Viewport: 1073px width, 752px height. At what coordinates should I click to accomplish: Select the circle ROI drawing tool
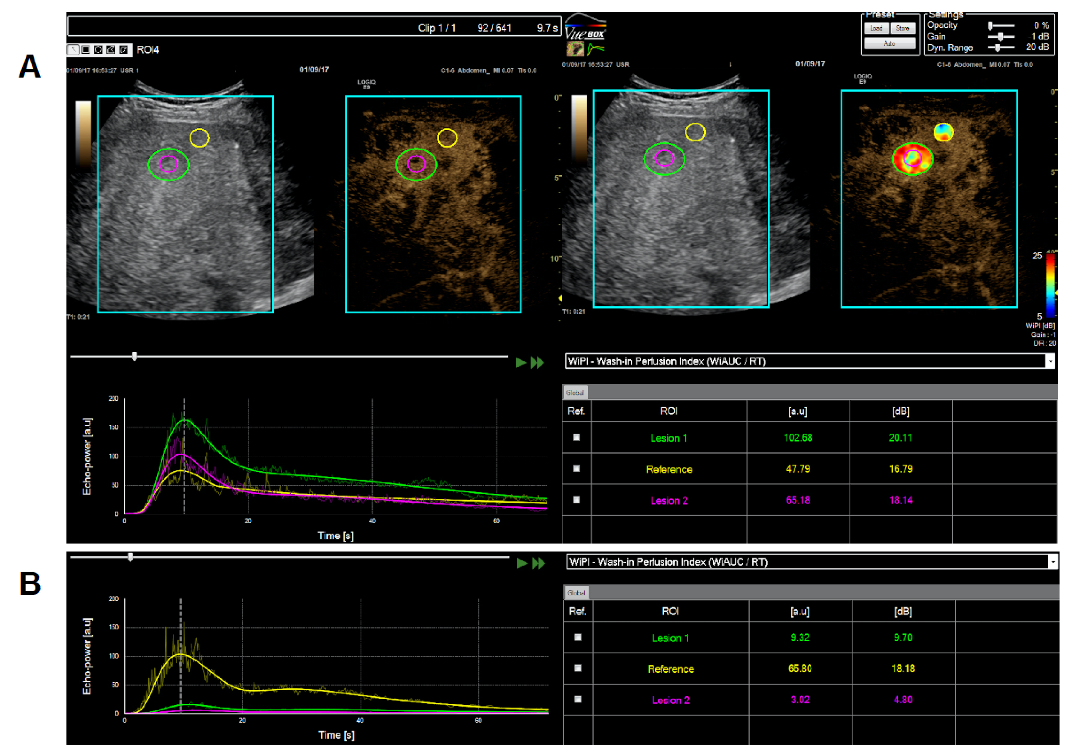coord(98,50)
